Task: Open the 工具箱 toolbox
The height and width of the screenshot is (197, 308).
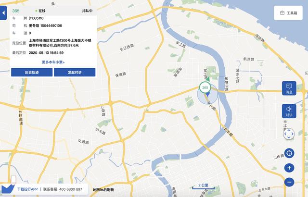Action: (x=288, y=13)
